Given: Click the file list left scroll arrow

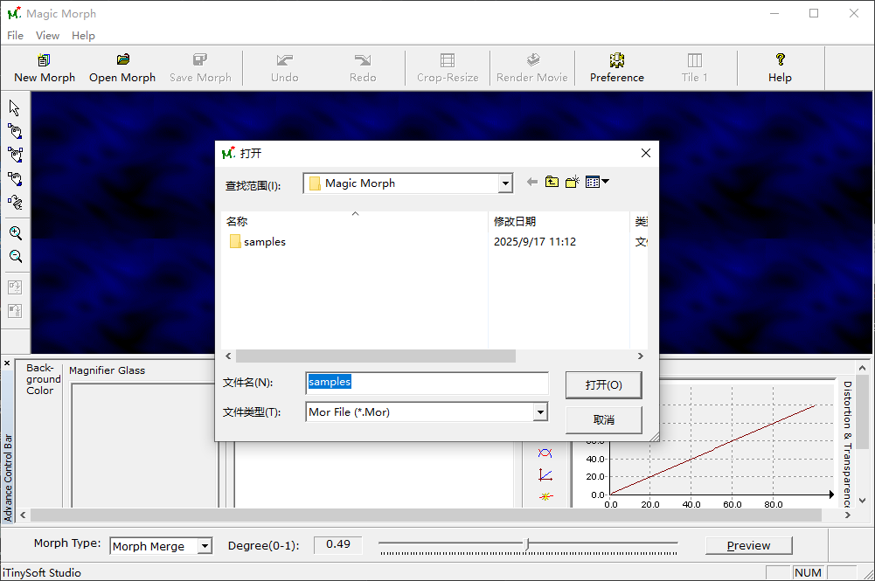Looking at the screenshot, I should tap(228, 356).
